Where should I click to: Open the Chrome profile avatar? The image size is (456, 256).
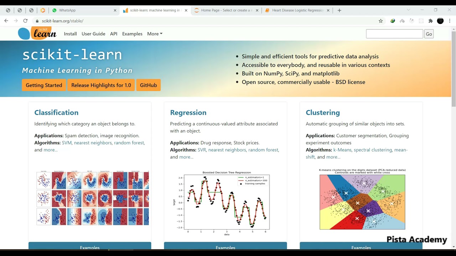[x=440, y=21]
